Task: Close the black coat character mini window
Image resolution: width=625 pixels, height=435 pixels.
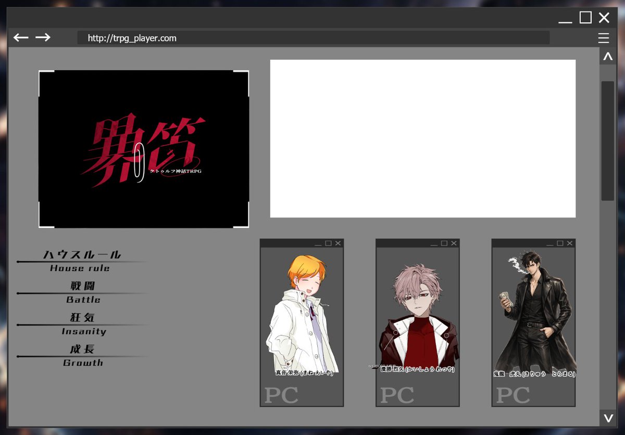Action: pos(570,243)
